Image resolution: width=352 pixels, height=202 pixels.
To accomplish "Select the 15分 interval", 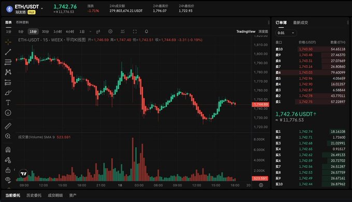I will pyautogui.click(x=33, y=32).
